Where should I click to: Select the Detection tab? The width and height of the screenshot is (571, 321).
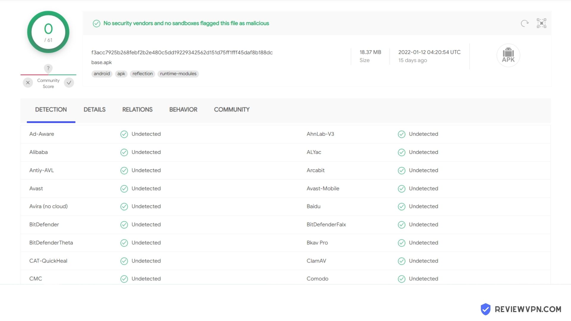pyautogui.click(x=51, y=110)
